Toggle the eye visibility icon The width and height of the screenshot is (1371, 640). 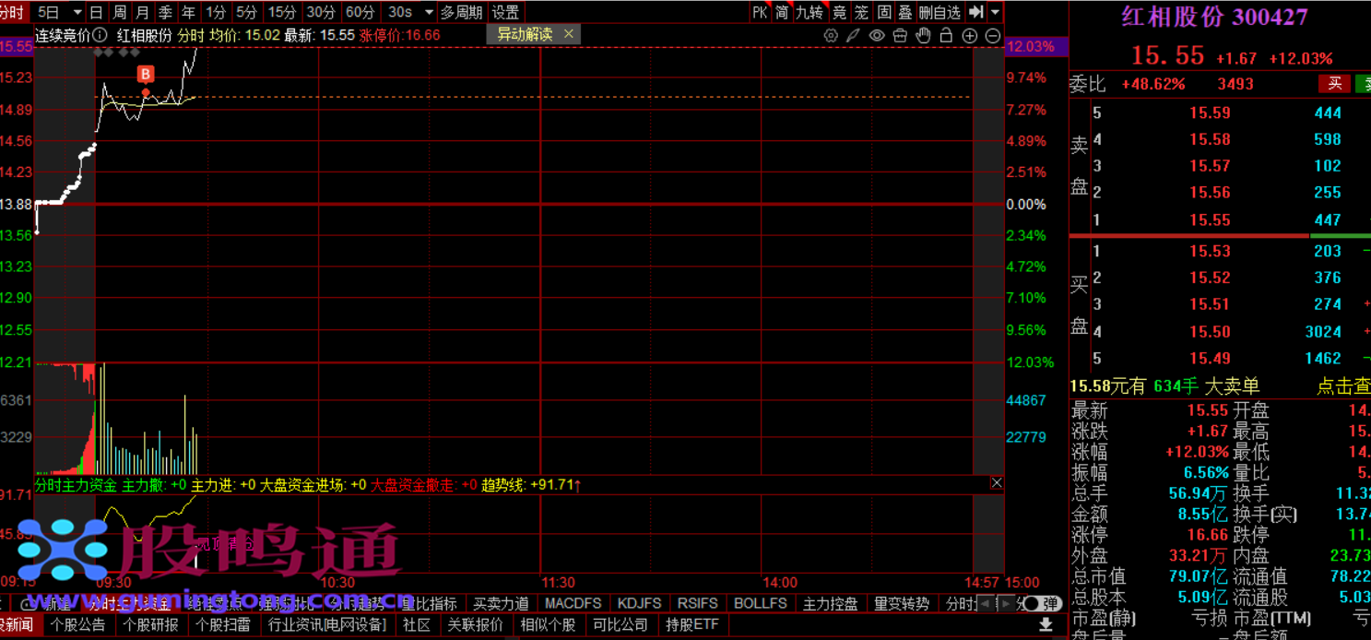877,35
